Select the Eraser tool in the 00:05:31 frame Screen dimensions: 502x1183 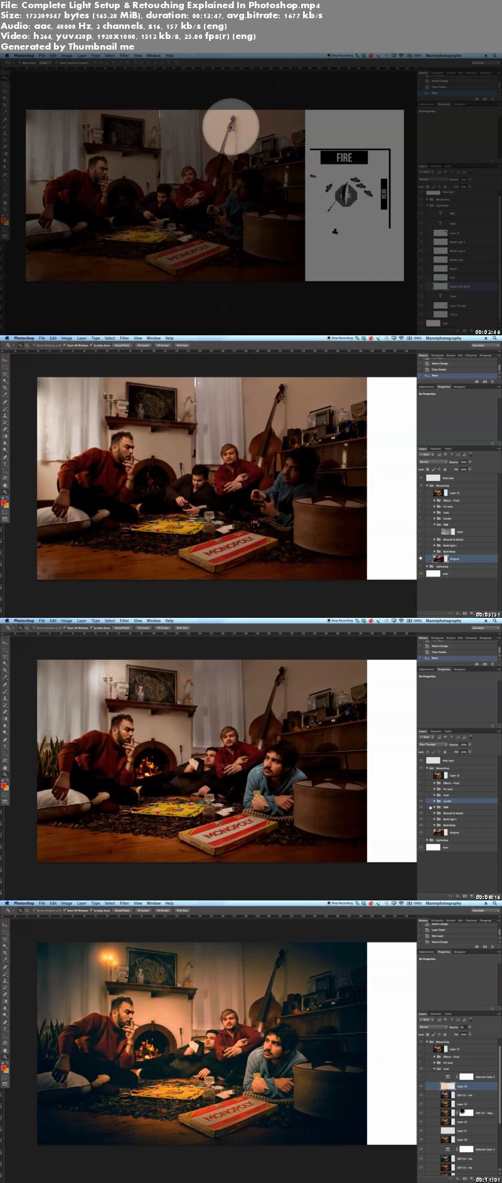(5, 429)
